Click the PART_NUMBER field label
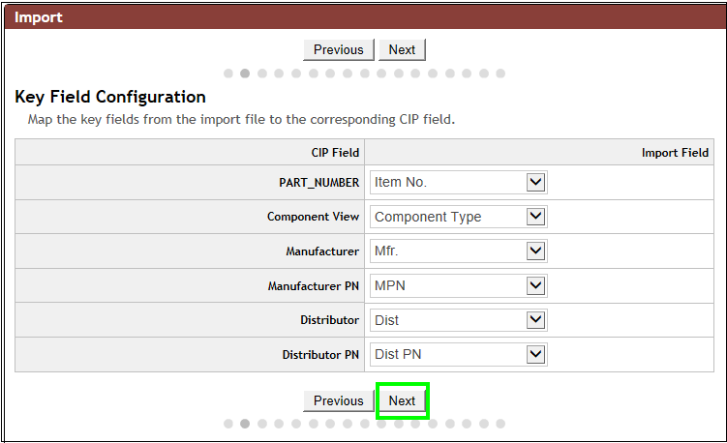This screenshot has height=443, width=727. click(318, 183)
